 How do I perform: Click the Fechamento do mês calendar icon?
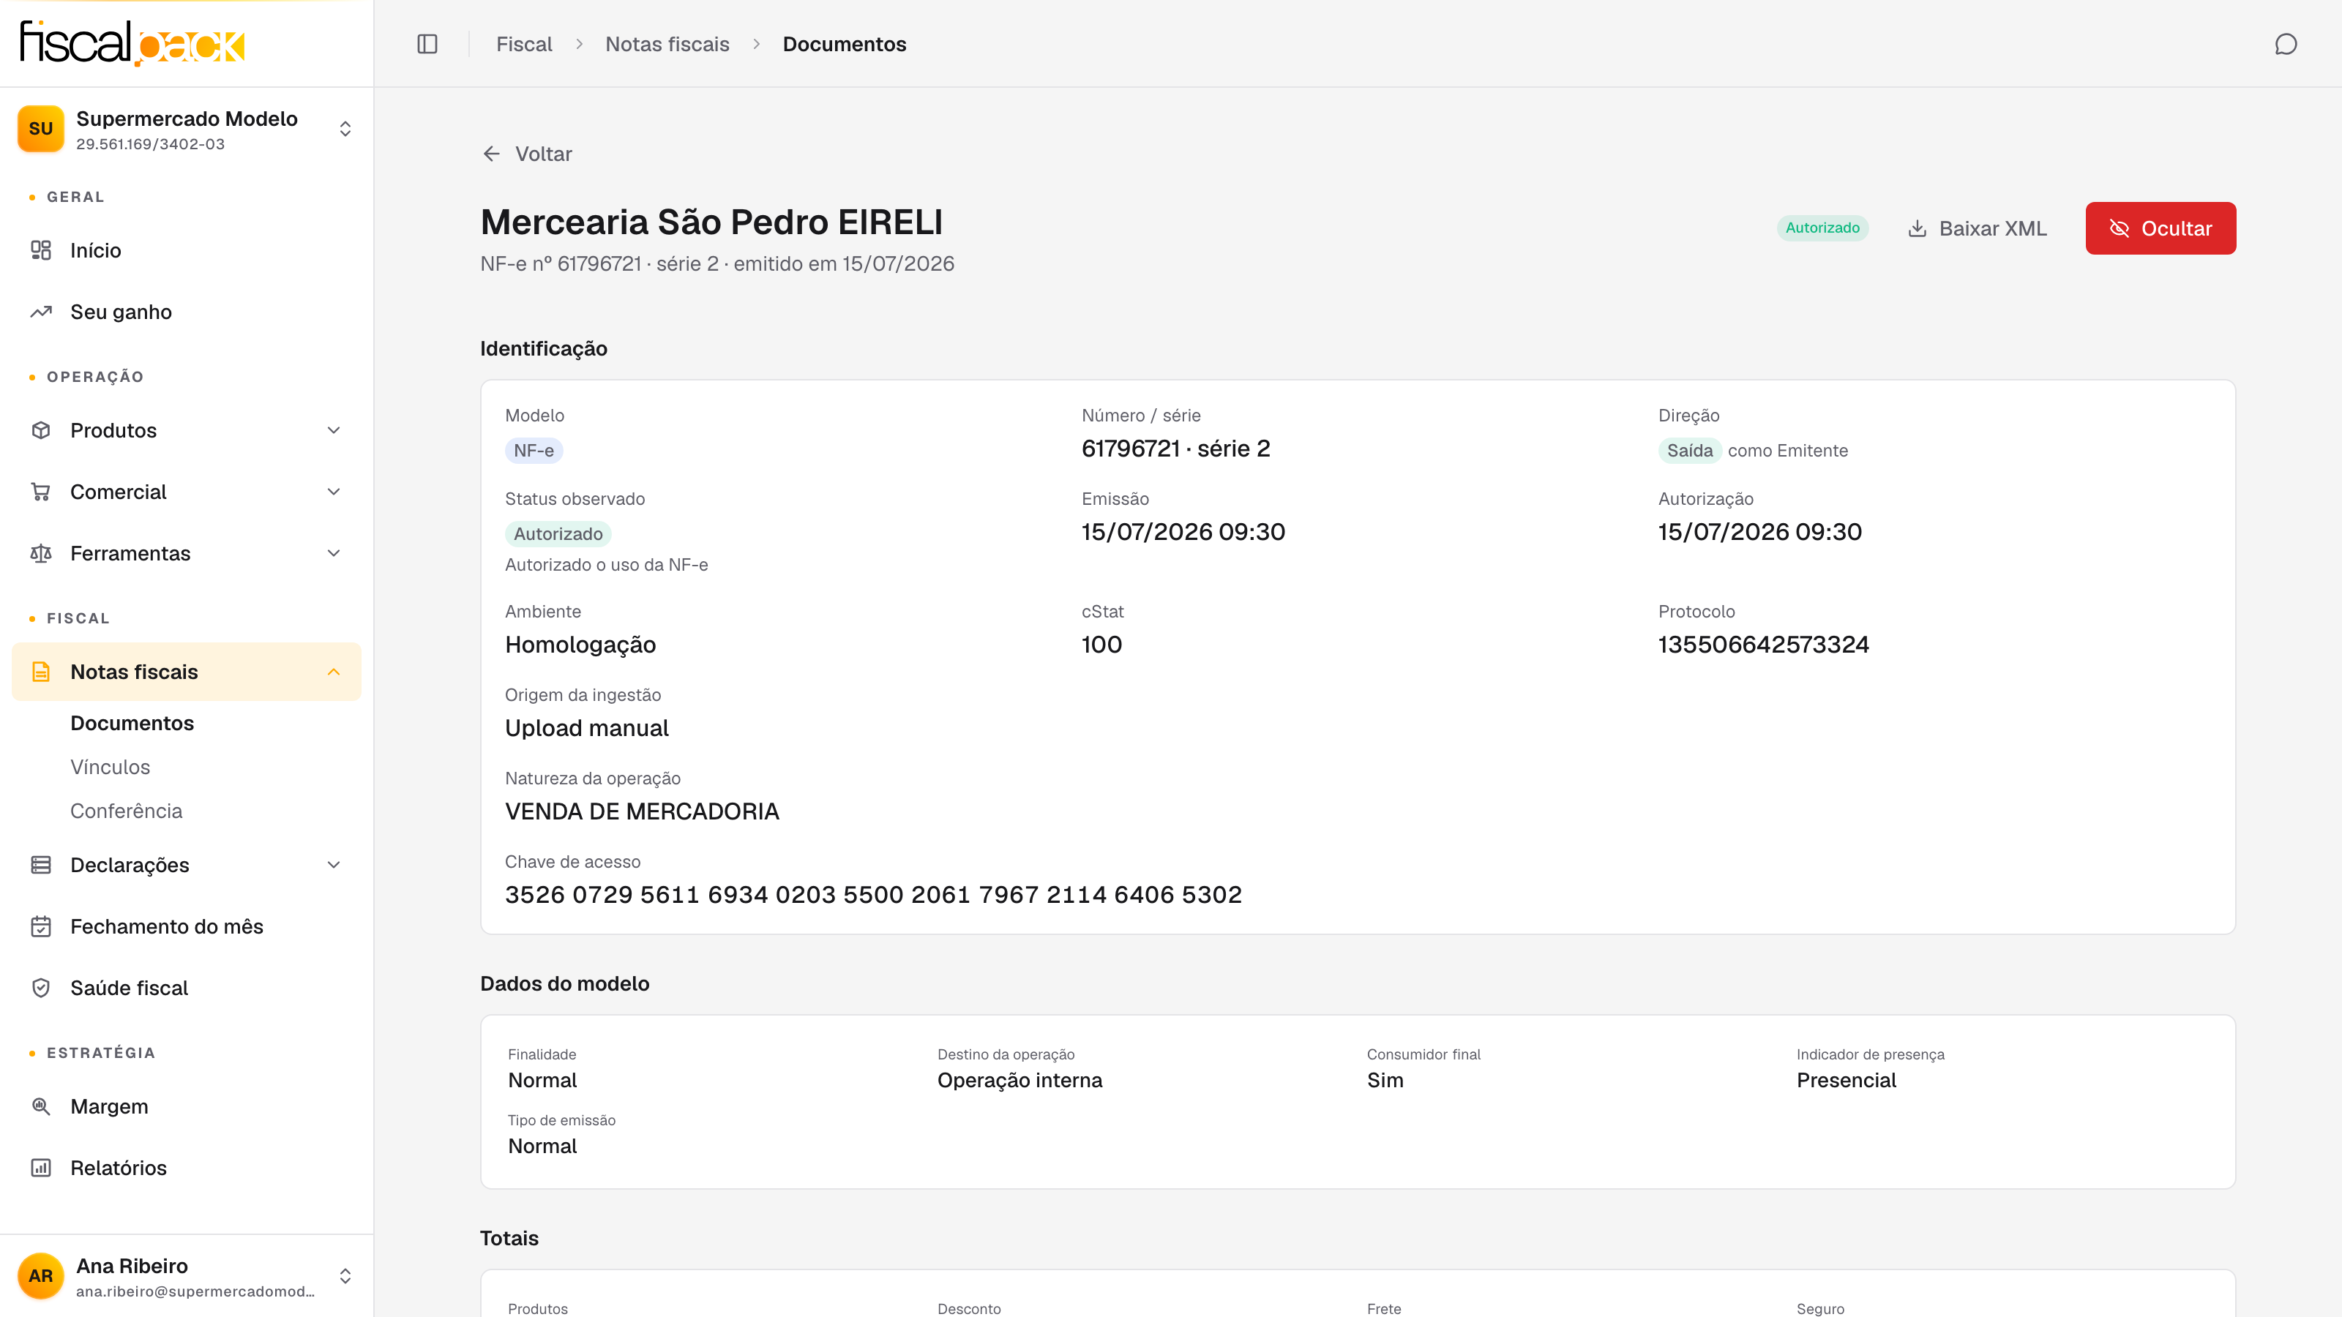[x=41, y=926]
